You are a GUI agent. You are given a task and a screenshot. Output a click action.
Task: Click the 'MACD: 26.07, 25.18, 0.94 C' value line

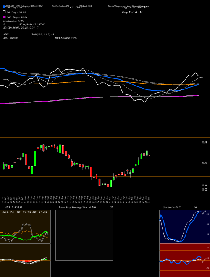pyautogui.click(x=21, y=28)
